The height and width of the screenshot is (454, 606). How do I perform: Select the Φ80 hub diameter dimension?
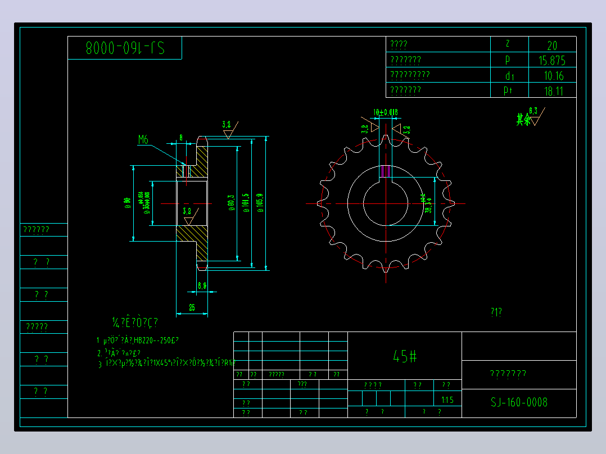coord(128,203)
